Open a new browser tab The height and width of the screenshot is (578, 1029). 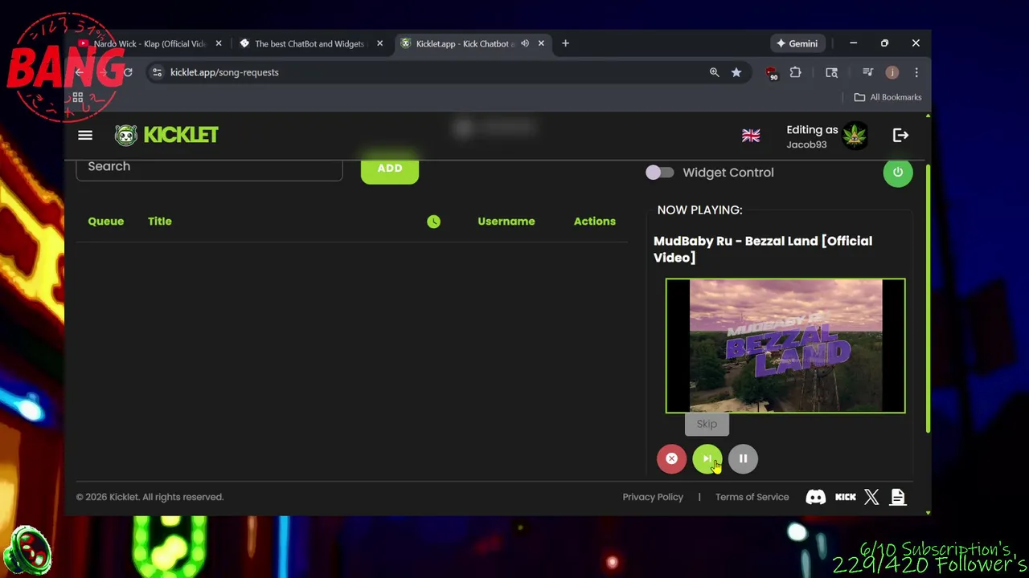tap(565, 43)
